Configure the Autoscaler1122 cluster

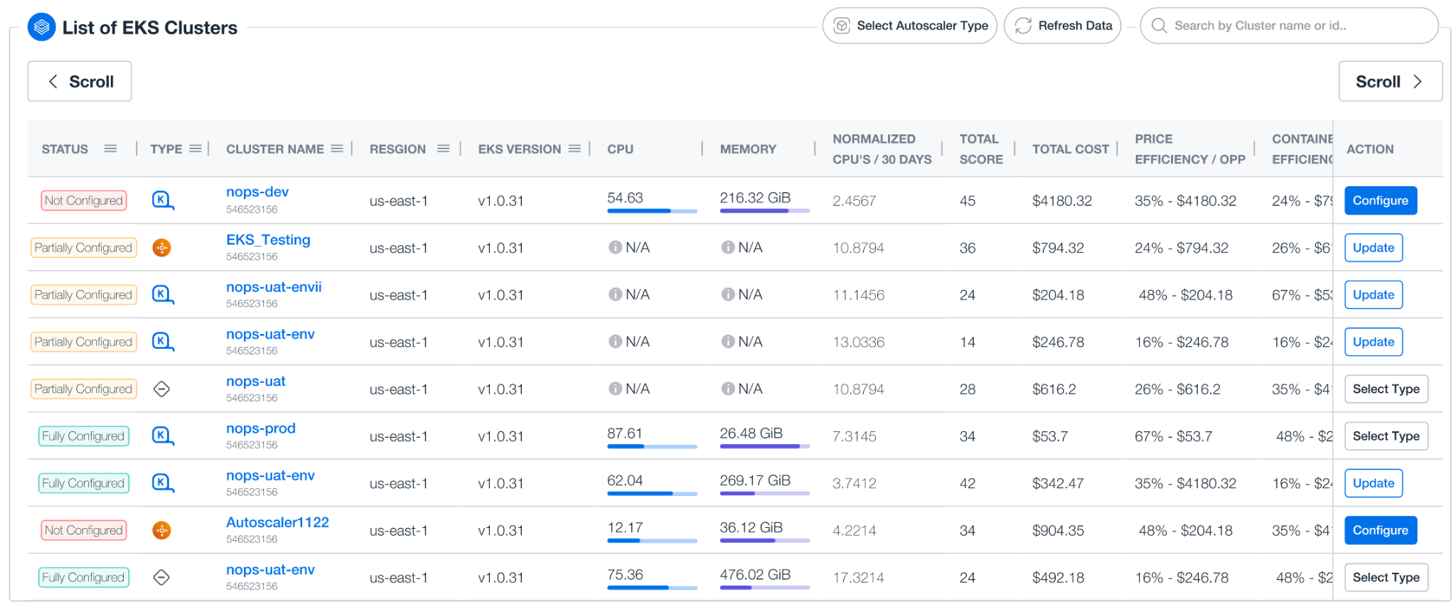(x=1381, y=530)
